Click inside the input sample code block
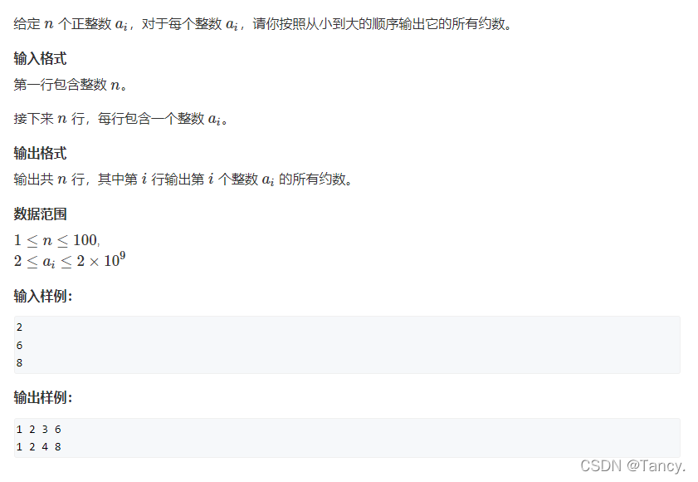The height and width of the screenshot is (482, 698). point(347,345)
